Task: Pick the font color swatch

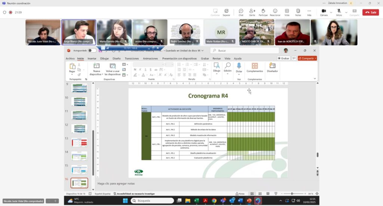Action: (x=143, y=75)
